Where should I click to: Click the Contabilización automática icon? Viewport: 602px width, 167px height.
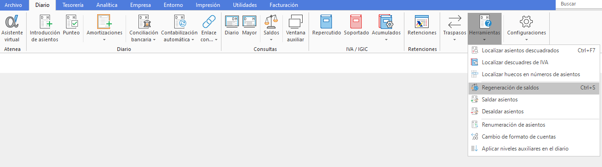click(179, 22)
